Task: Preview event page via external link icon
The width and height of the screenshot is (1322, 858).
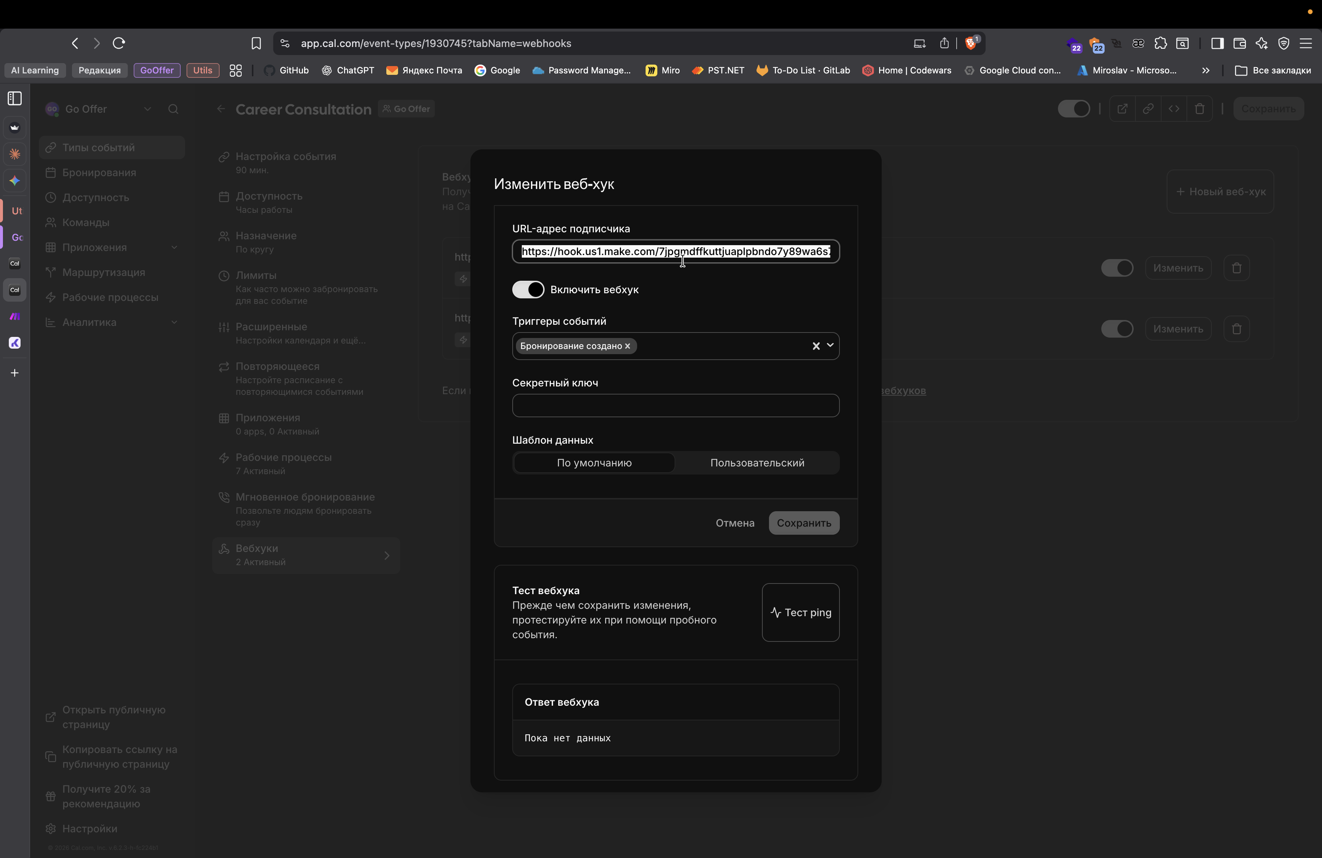Action: tap(1122, 109)
